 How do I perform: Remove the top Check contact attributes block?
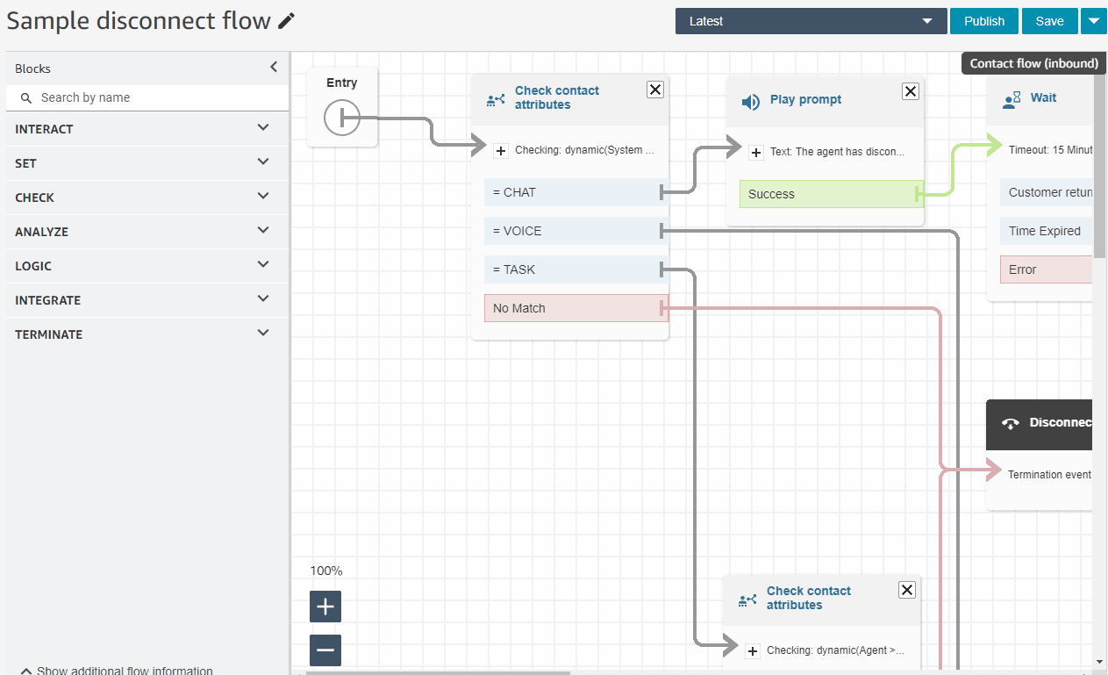(x=655, y=89)
